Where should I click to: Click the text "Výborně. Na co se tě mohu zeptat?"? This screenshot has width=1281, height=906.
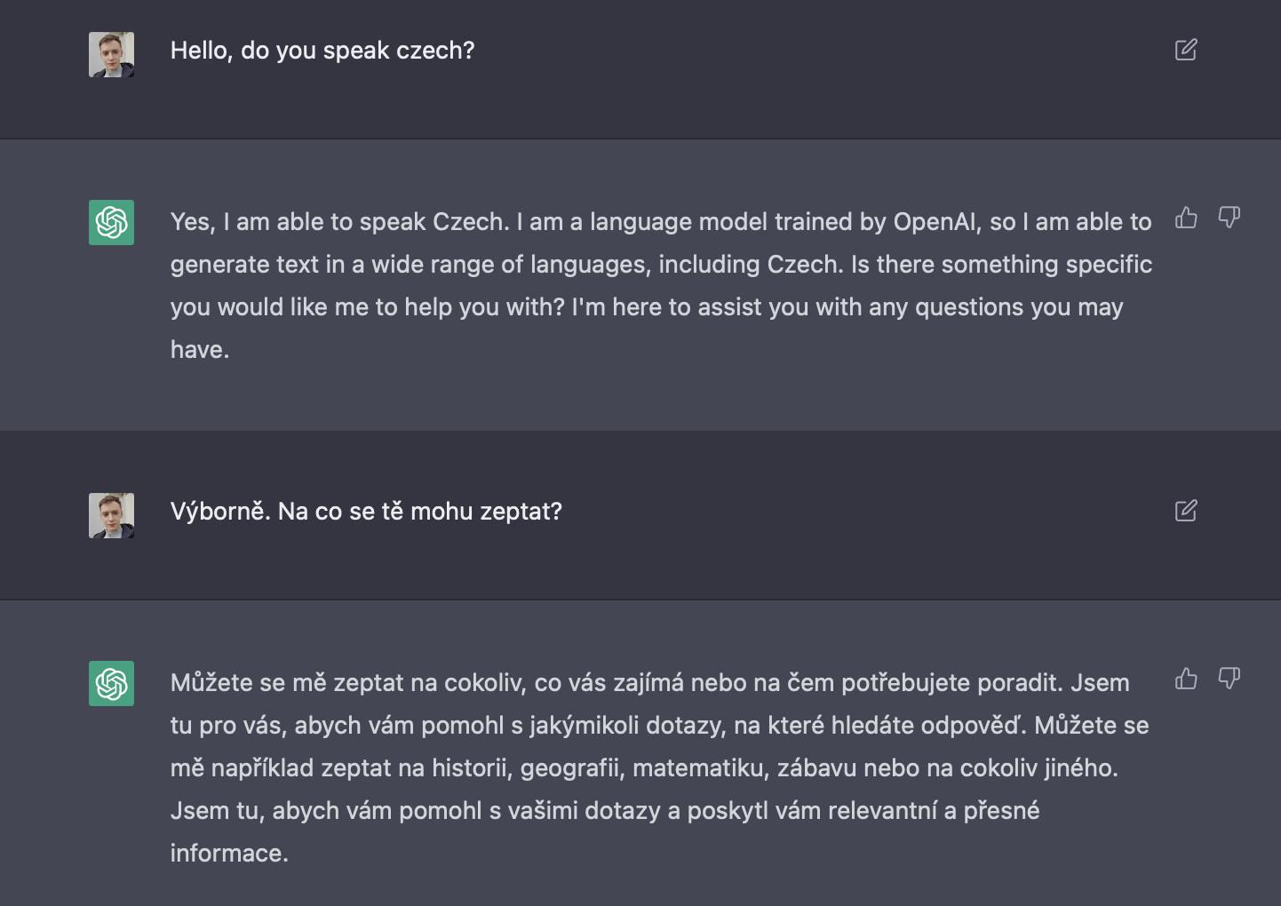366,512
